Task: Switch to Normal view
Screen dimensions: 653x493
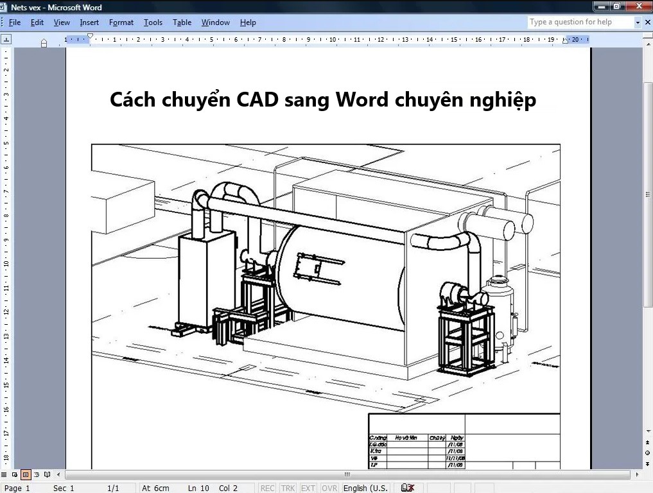Action: (x=4, y=474)
